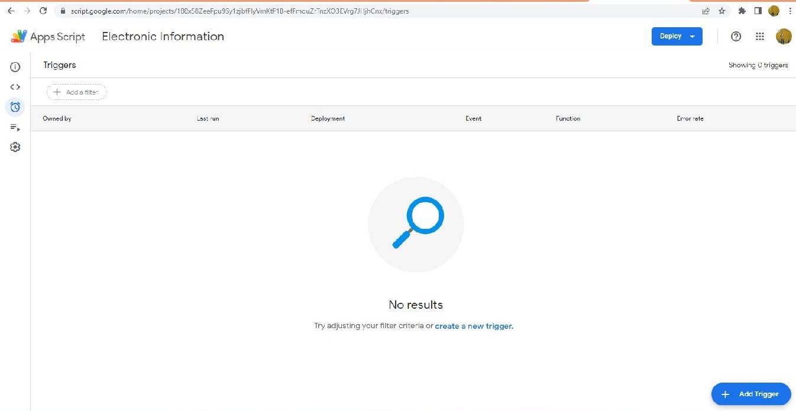Open the Help question mark icon
The image size is (796, 411).
736,37
